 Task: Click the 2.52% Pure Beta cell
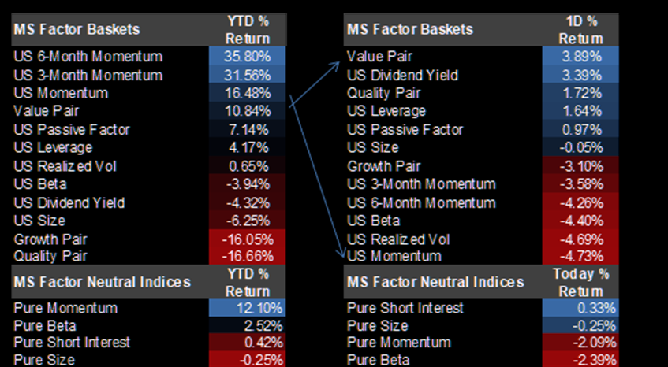248,325
